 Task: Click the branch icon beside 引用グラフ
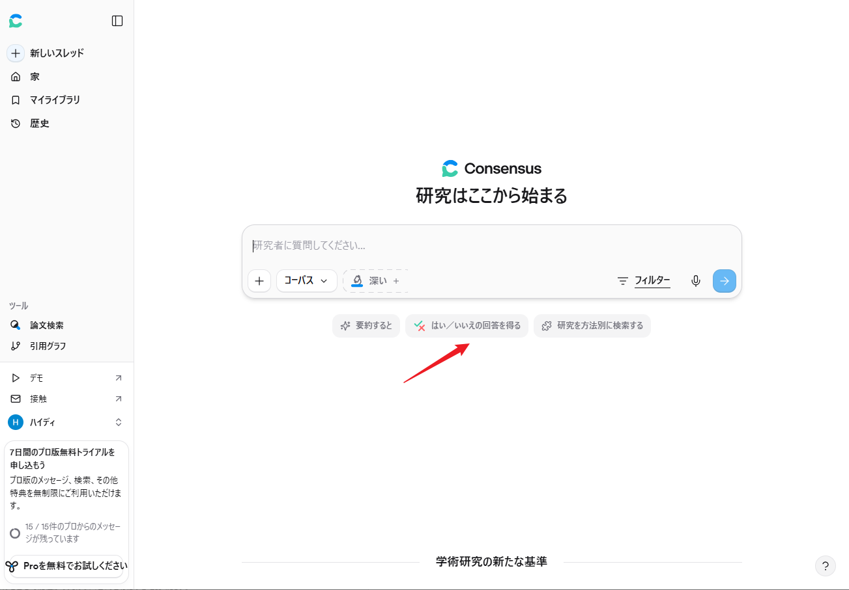pos(16,346)
